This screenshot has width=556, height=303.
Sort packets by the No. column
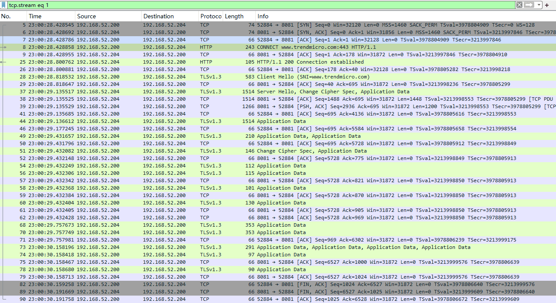click(13, 16)
